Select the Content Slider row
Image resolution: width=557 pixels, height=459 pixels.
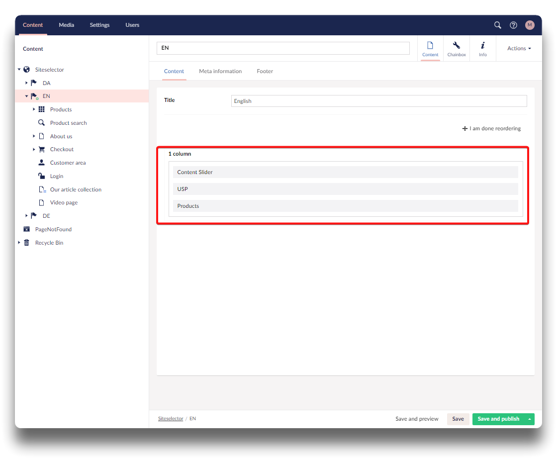(x=345, y=172)
